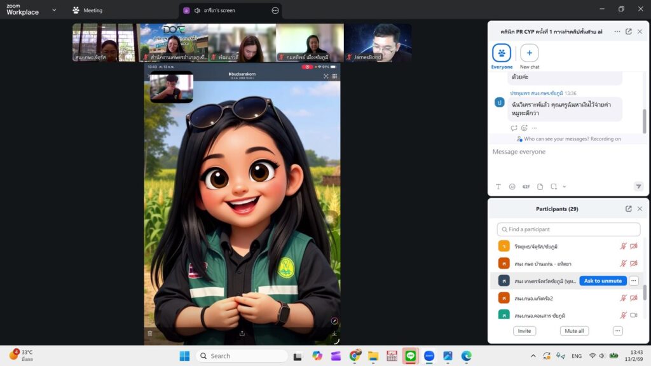Pop out the chat panel
Screen dimensions: 651x366
click(x=628, y=31)
